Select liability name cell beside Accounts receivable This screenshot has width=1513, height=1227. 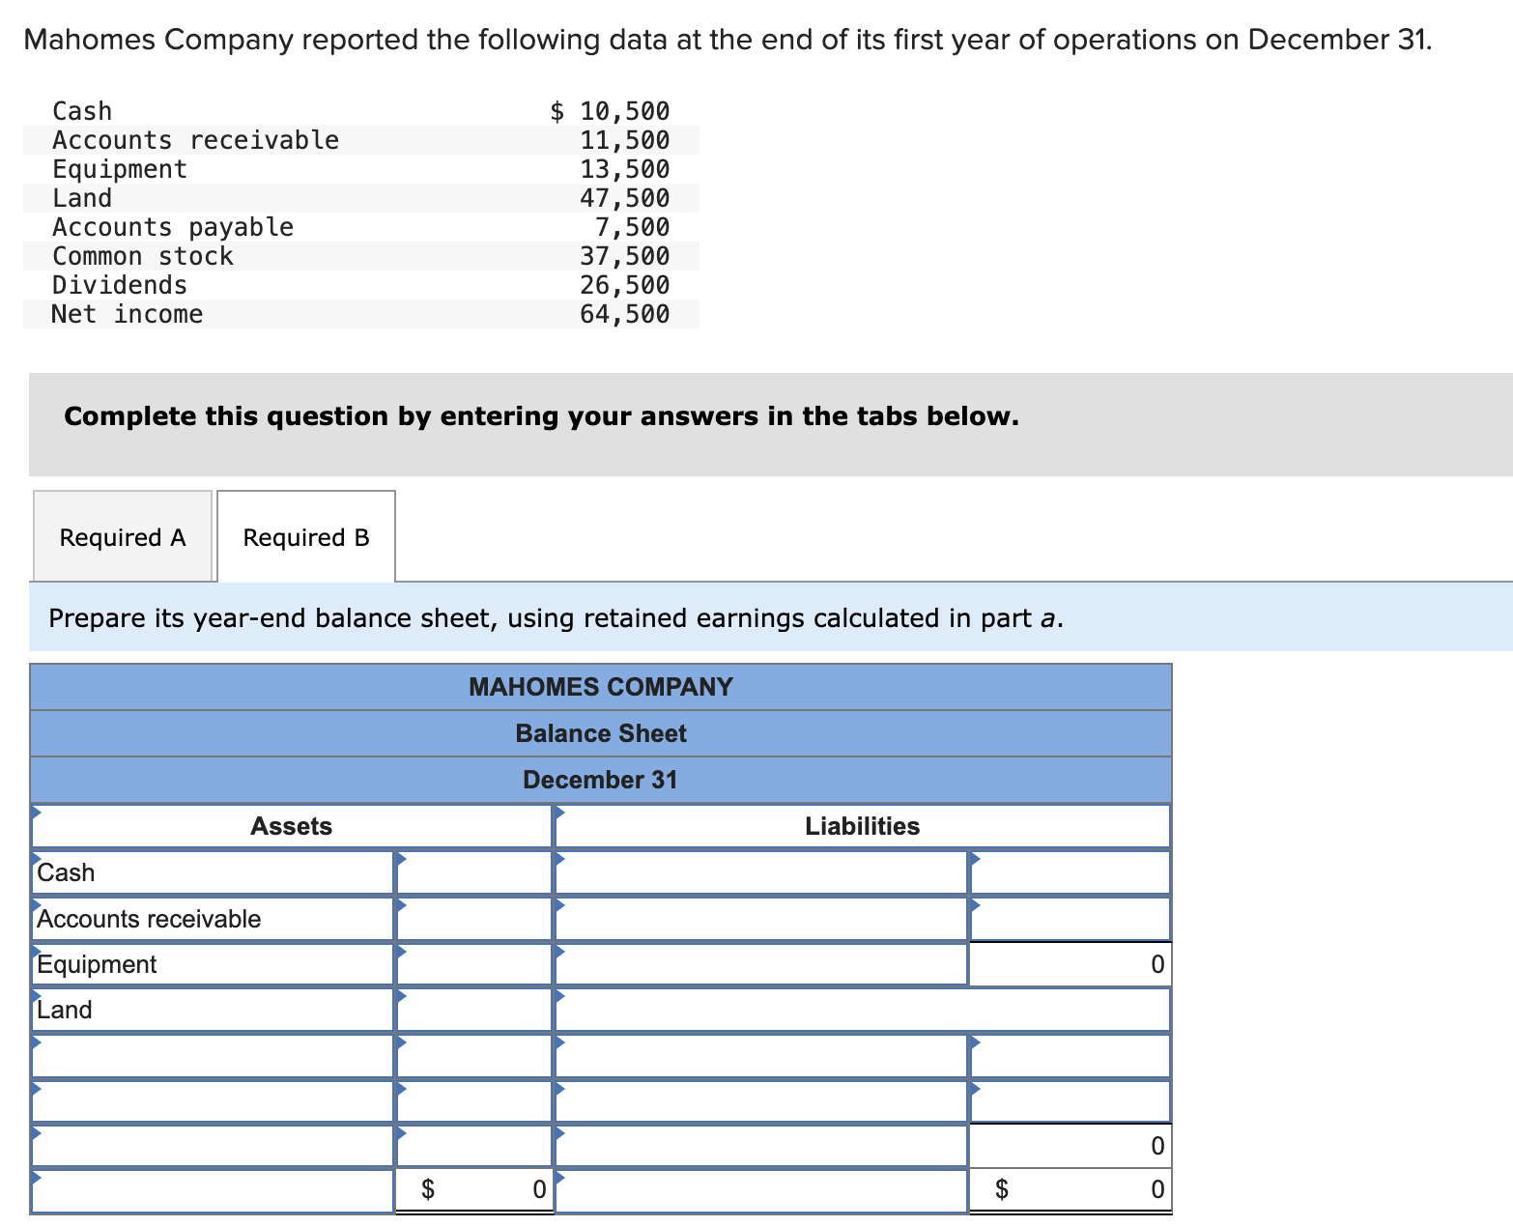pos(760,919)
